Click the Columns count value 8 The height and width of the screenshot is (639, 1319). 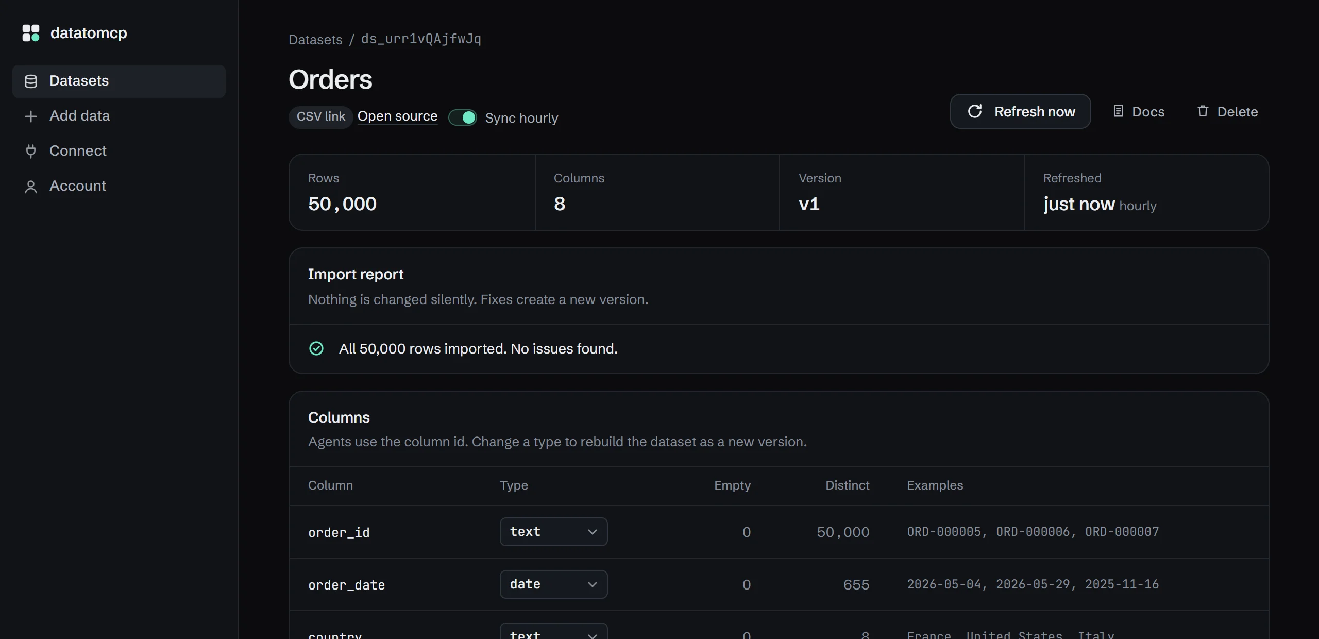point(560,204)
